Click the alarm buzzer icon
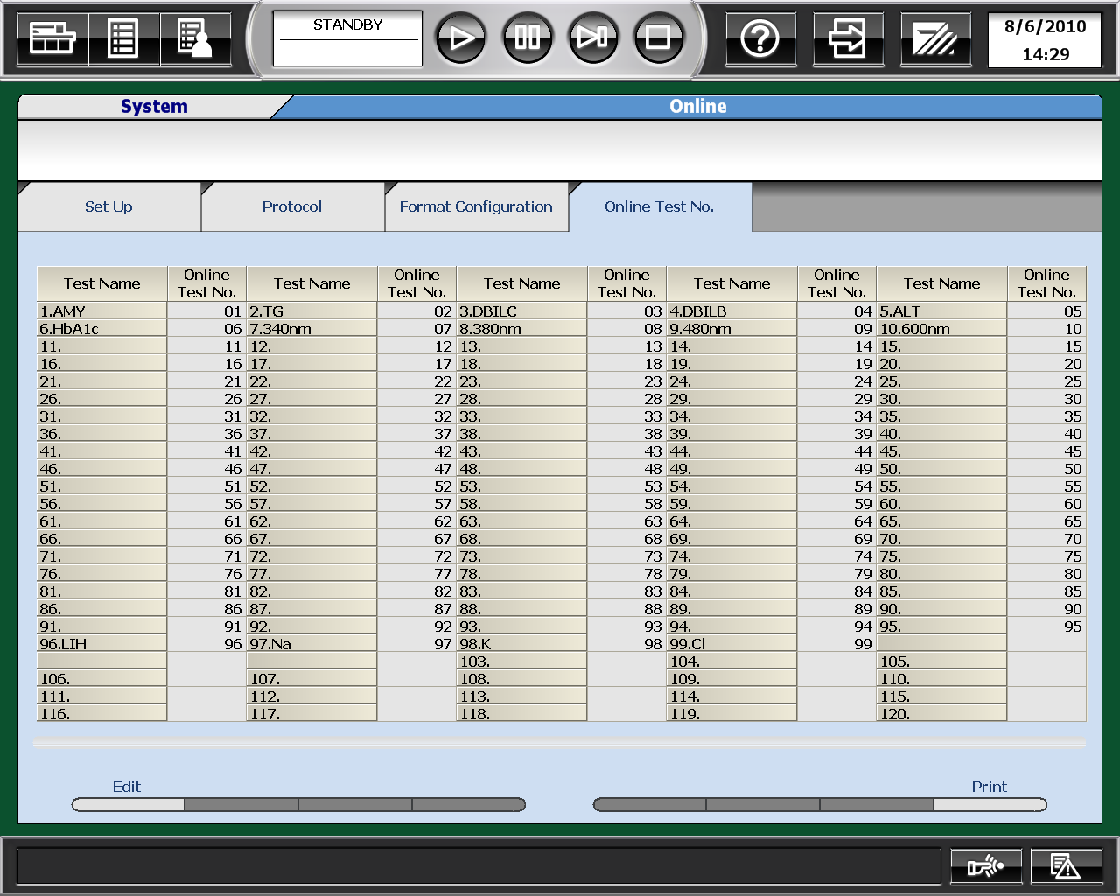1120x896 pixels. tap(985, 866)
